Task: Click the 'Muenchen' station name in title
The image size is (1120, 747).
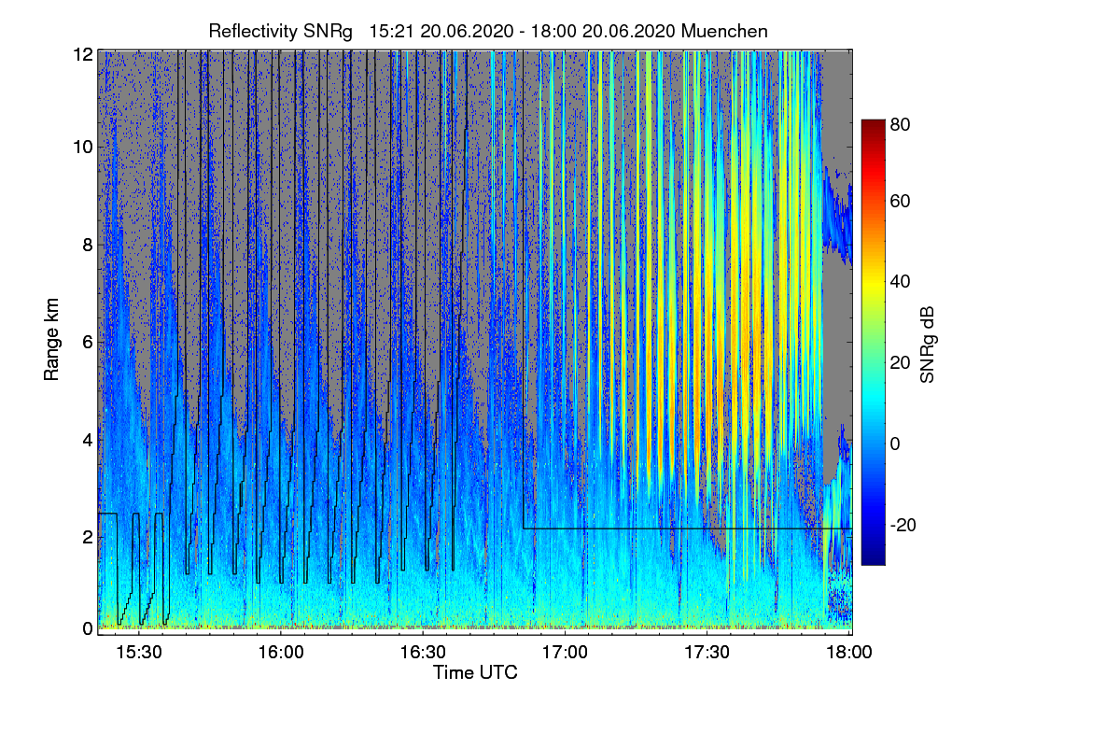Action: click(x=724, y=31)
